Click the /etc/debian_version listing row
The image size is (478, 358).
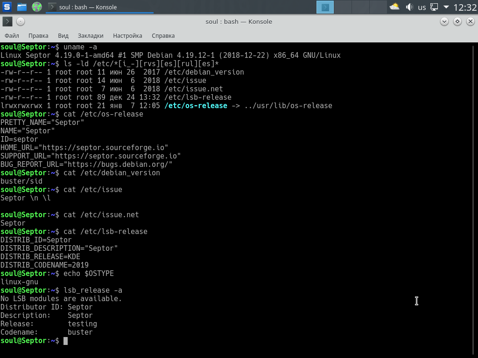[x=122, y=72]
